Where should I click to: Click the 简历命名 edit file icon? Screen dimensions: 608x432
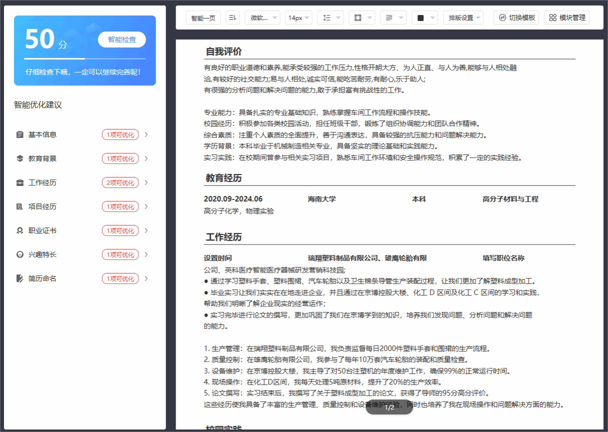(20, 278)
